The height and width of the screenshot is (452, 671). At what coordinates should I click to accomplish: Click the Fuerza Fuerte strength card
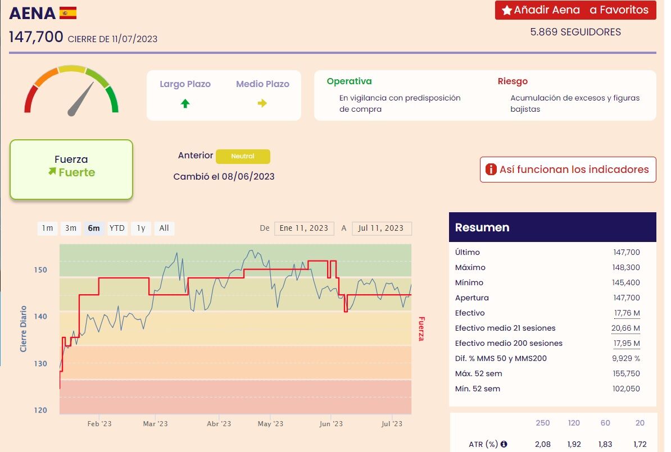71,170
